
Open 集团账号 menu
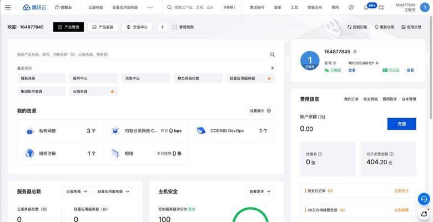coord(257,7)
